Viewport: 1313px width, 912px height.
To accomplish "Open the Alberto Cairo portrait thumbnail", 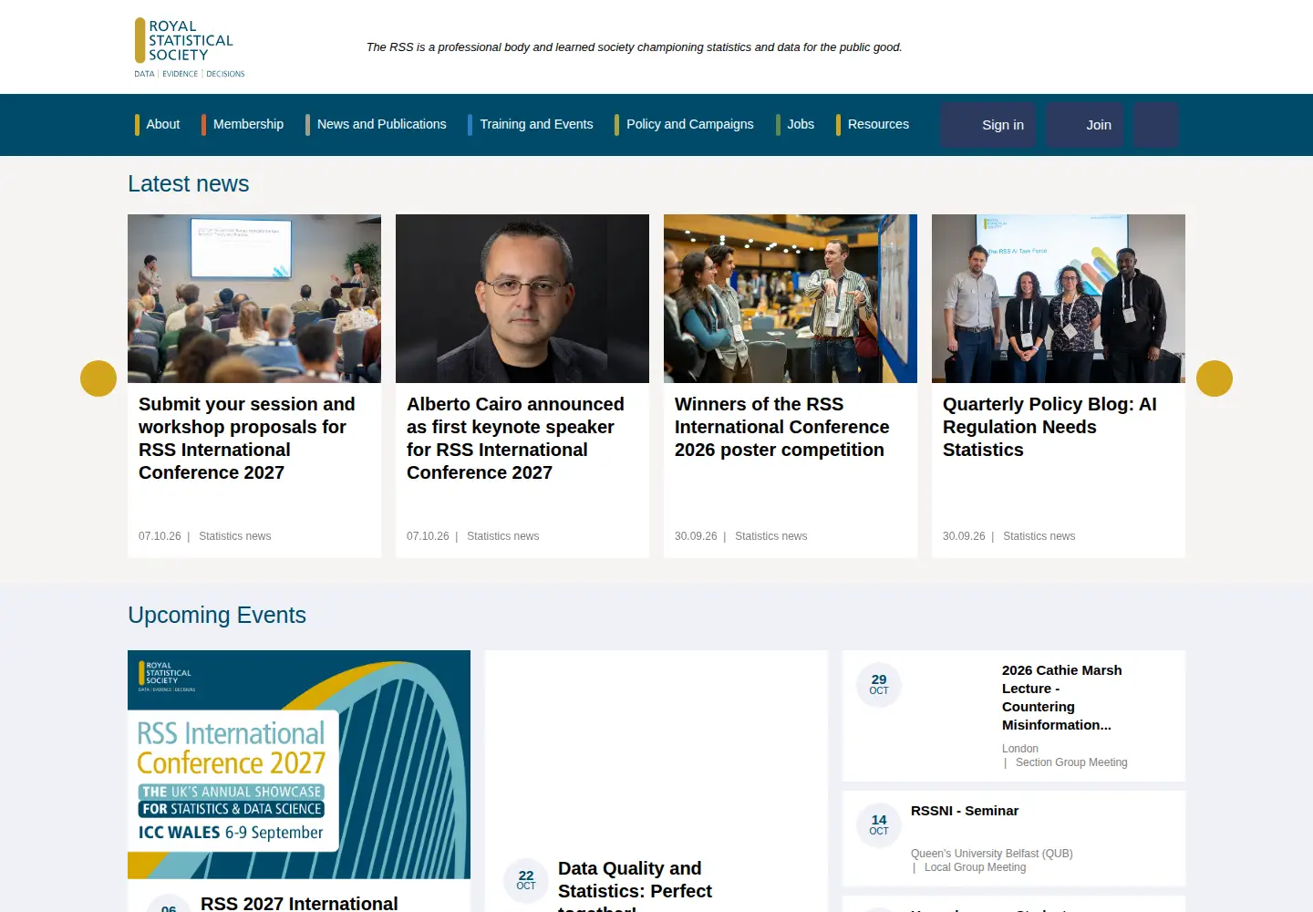I will 522,298.
